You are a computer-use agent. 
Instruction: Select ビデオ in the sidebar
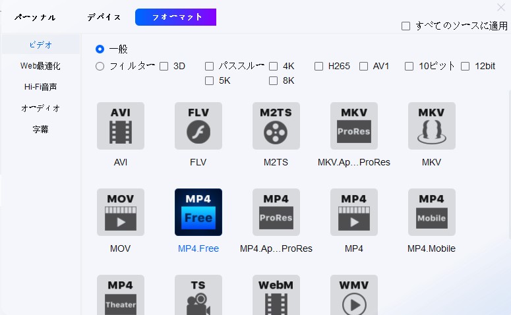[41, 45]
